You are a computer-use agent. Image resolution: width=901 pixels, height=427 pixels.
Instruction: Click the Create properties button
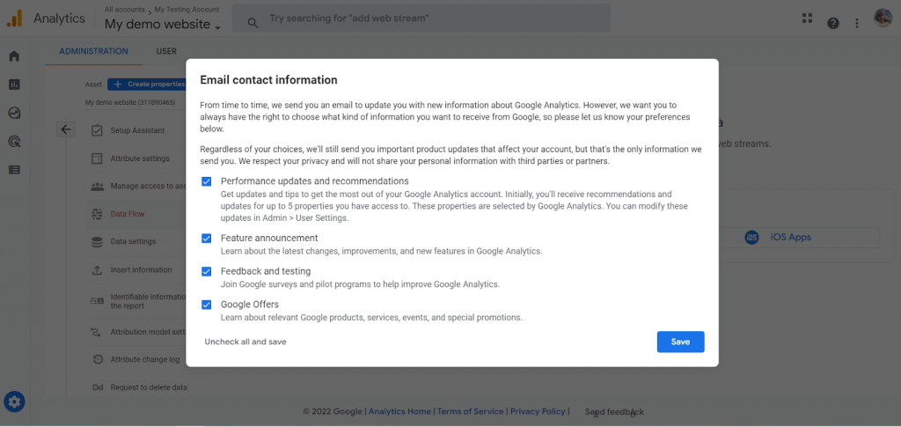(147, 85)
